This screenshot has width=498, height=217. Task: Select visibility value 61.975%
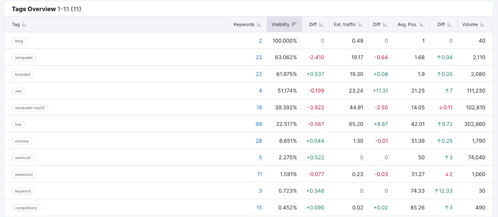(x=287, y=74)
